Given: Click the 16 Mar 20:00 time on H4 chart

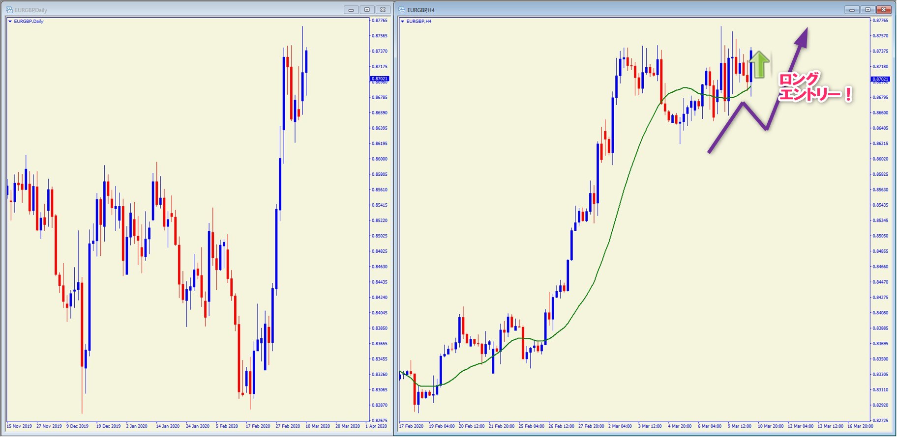Looking at the screenshot, I should (860, 426).
